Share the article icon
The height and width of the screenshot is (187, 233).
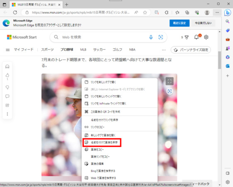point(7,105)
